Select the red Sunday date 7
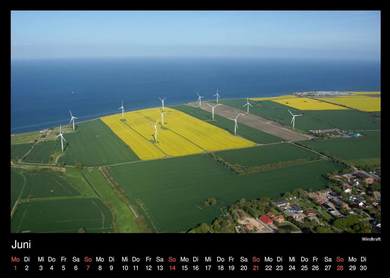This screenshot has height=278, width=390. (x=88, y=268)
